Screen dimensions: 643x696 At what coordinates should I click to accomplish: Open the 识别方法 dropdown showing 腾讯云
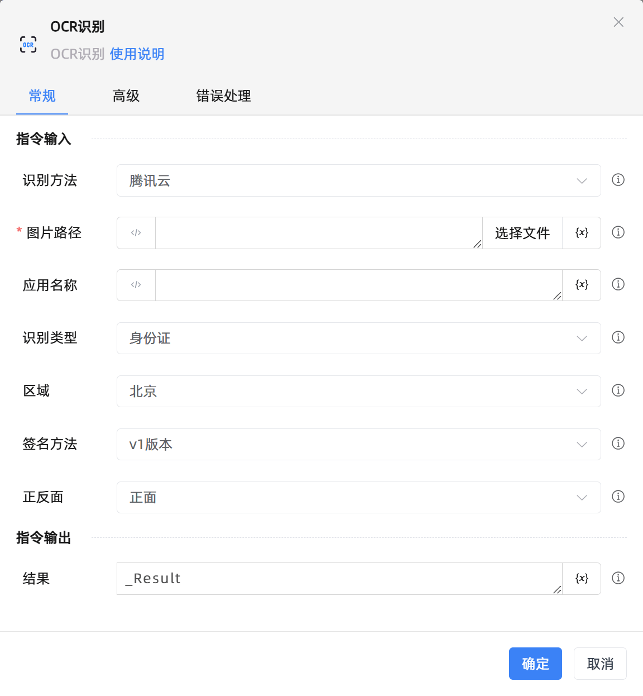pos(358,180)
